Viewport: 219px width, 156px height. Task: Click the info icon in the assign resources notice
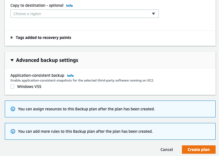(13, 109)
